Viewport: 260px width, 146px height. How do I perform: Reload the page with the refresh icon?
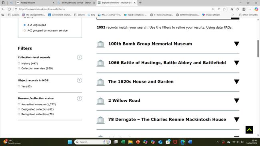[9, 9]
